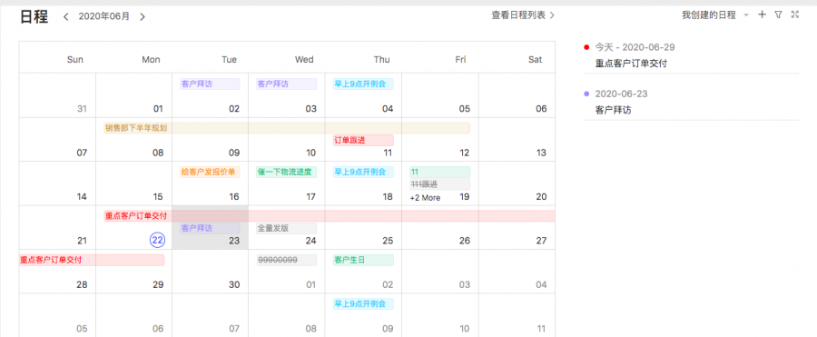This screenshot has height=337, width=817.
Task: Open the red 订单跟进 event on the 11th
Action: pyautogui.click(x=363, y=140)
